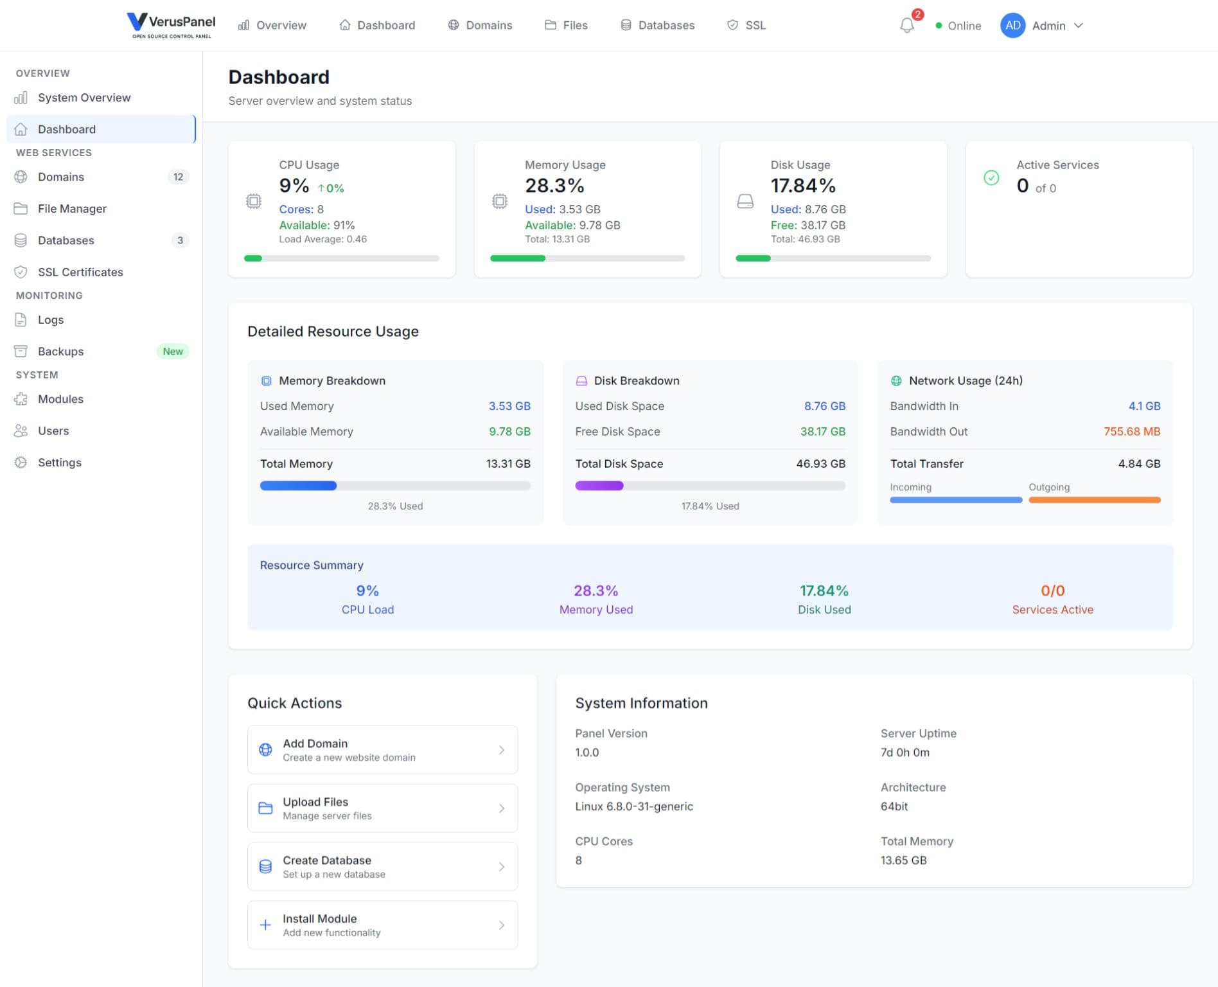Expand the Add Domain quick action chevron
Viewport: 1218px width, 987px height.
tap(502, 750)
